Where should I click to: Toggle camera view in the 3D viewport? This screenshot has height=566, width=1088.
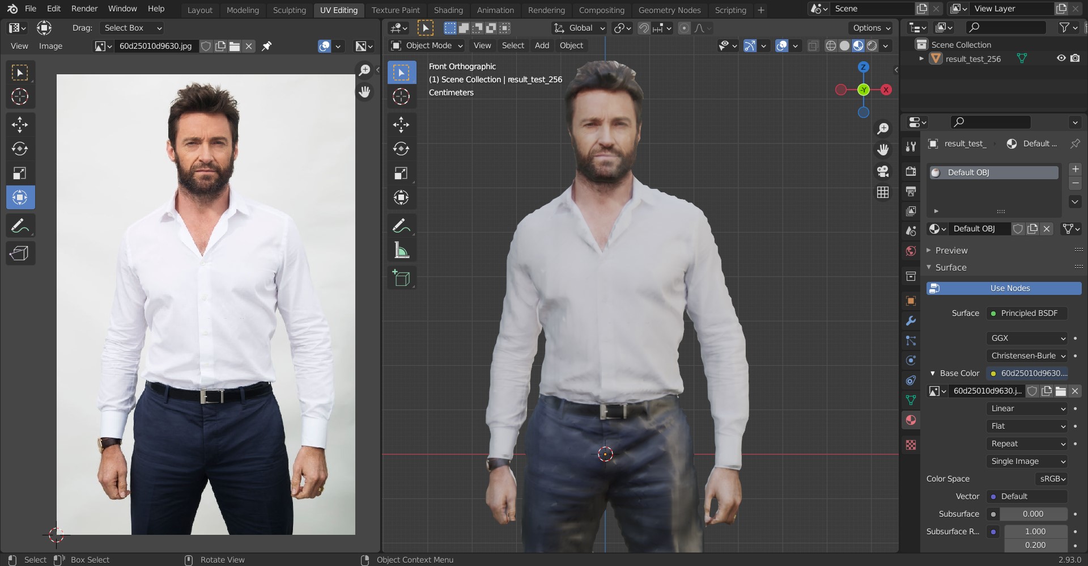pyautogui.click(x=883, y=171)
